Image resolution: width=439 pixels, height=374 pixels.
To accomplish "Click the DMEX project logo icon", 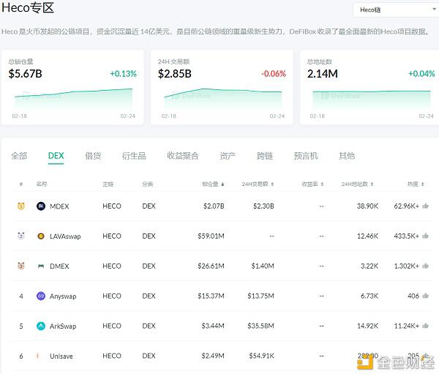I will [x=41, y=266].
